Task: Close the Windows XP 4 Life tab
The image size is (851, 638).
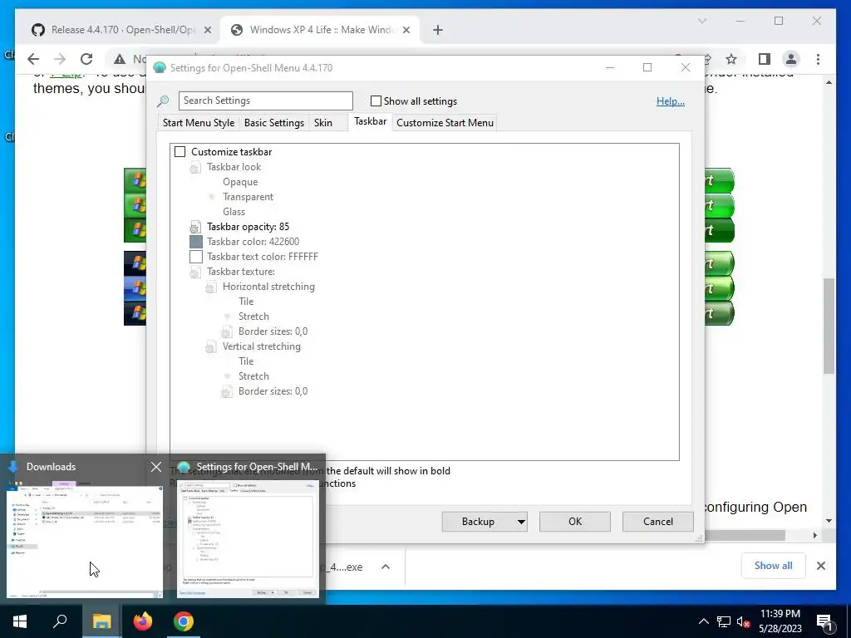Action: (406, 31)
